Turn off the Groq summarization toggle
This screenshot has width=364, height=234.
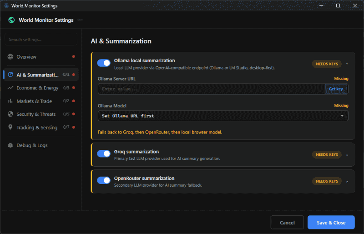[104, 154]
